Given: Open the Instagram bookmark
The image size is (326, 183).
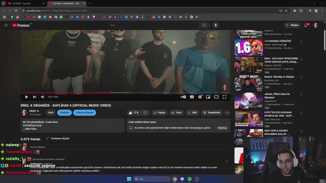Looking at the screenshot, I should 18,17.
